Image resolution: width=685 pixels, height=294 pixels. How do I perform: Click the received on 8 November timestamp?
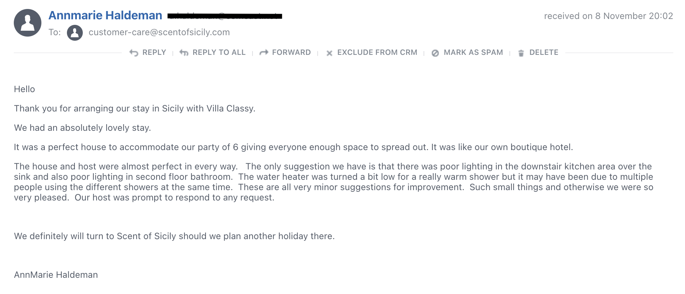pyautogui.click(x=608, y=16)
